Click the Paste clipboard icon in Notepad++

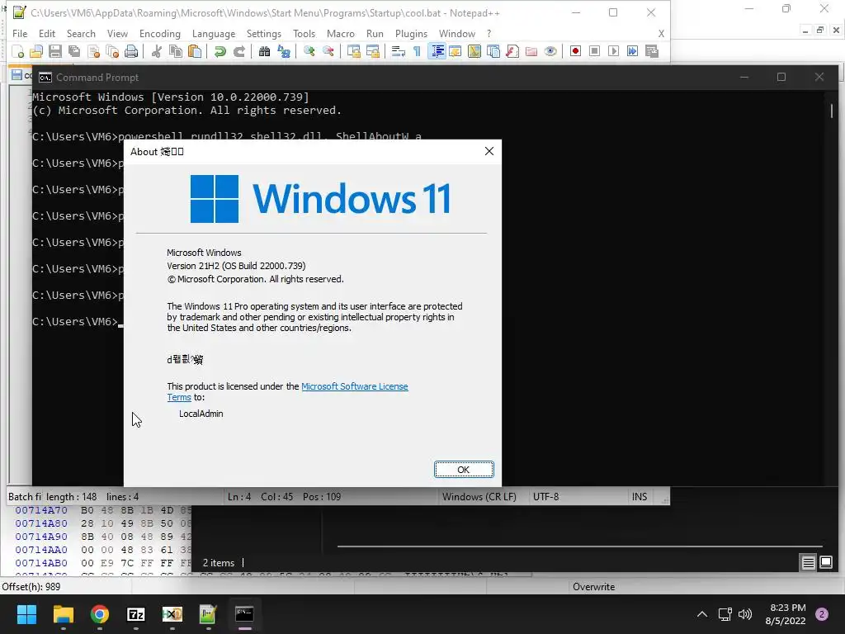point(195,51)
